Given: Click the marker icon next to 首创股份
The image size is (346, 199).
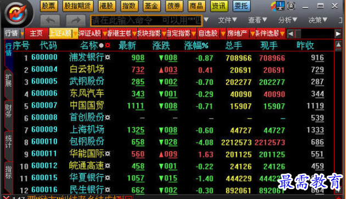Looking at the screenshot, I should pos(108,118).
